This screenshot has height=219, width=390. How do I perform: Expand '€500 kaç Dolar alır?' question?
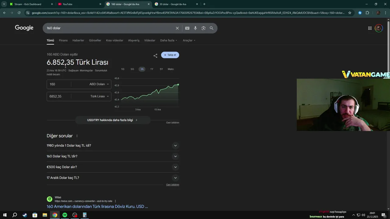click(113, 167)
